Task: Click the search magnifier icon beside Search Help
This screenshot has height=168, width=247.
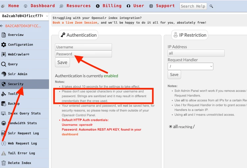Action: (211, 6)
